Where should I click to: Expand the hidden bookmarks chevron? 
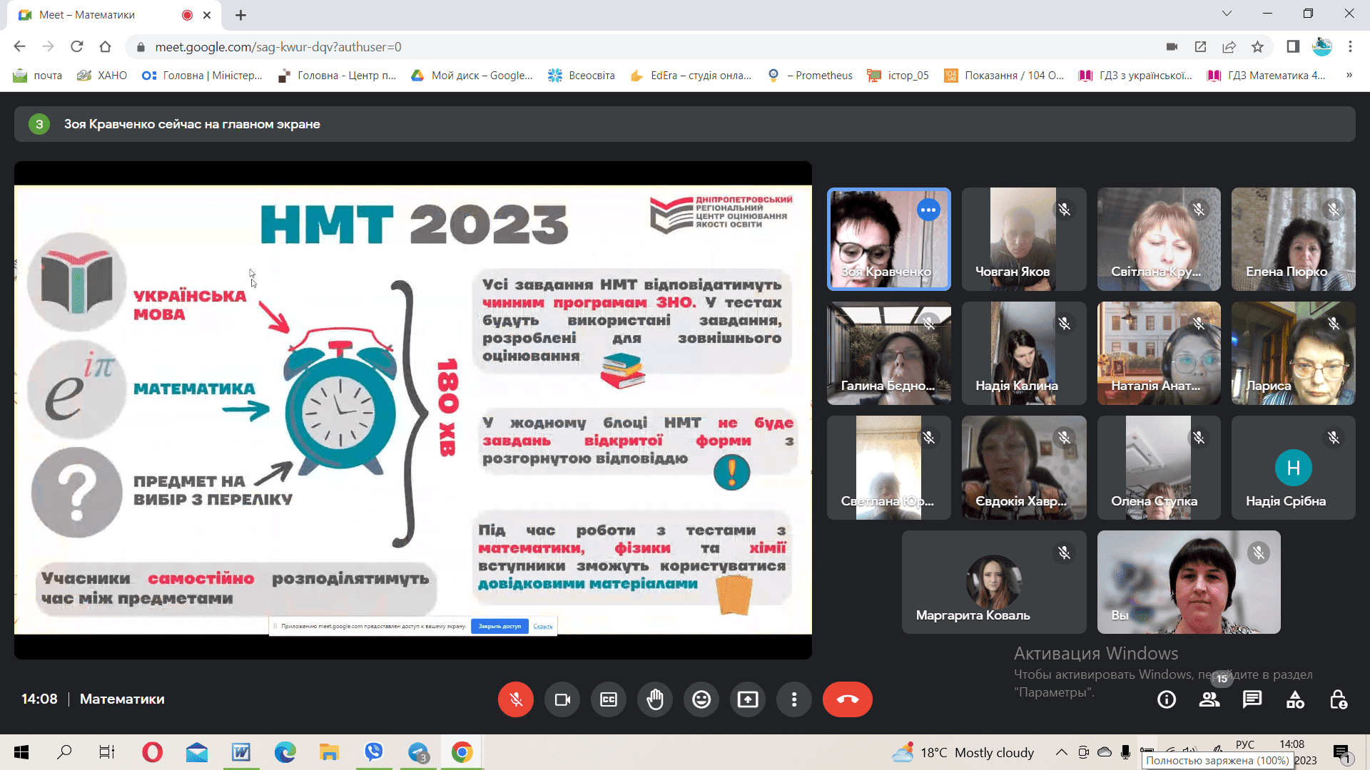1349,76
